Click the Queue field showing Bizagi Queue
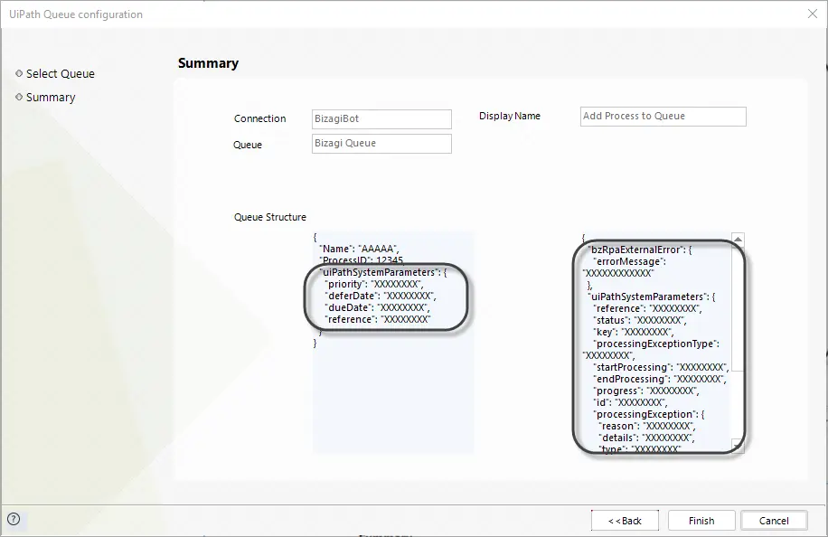This screenshot has width=828, height=537. click(x=381, y=144)
